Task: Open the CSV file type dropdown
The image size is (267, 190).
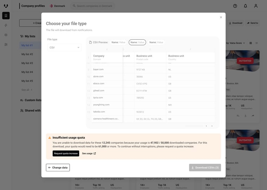Action: pyautogui.click(x=64, y=47)
